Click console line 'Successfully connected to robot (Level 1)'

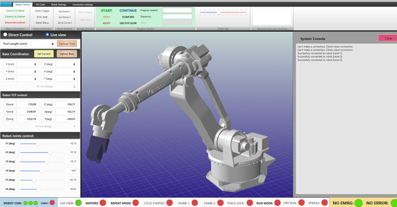tap(320, 53)
